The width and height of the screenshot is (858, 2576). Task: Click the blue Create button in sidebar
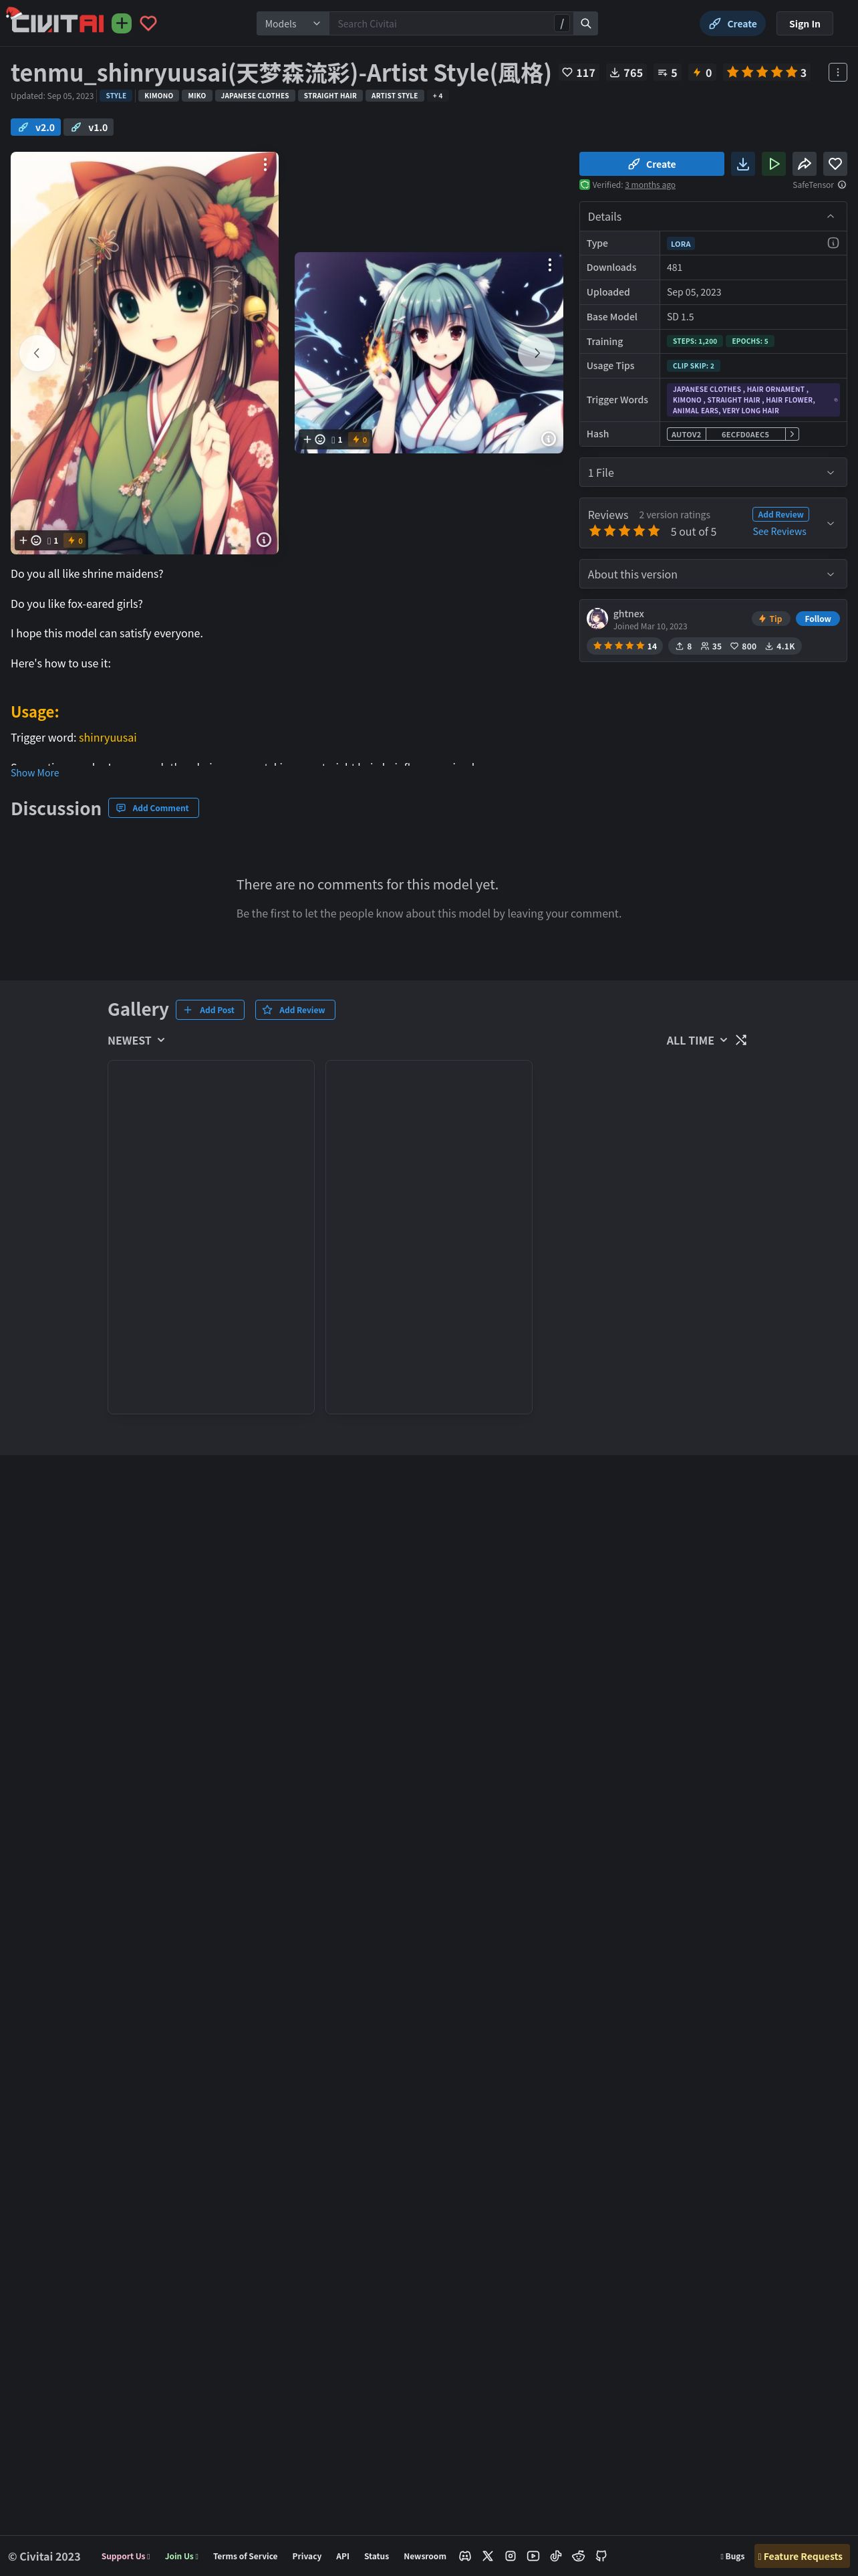652,164
